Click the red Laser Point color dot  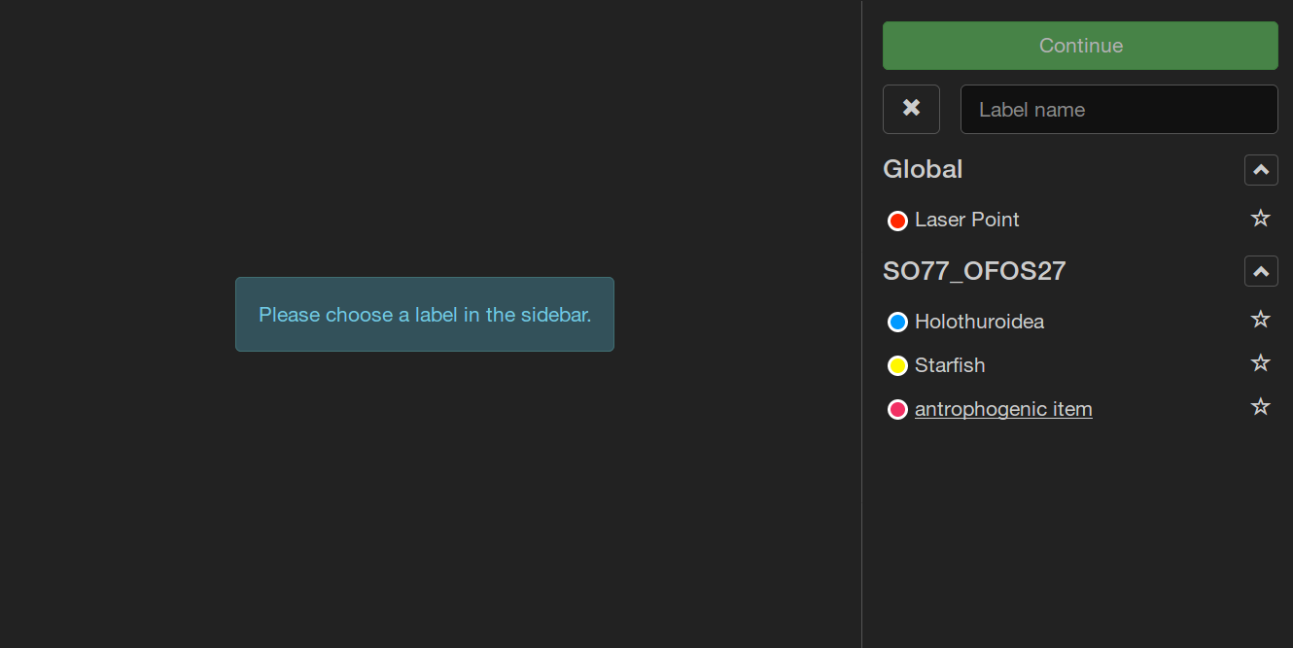(x=897, y=221)
